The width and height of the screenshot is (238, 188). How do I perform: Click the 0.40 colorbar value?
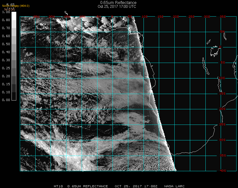tap(6, 52)
